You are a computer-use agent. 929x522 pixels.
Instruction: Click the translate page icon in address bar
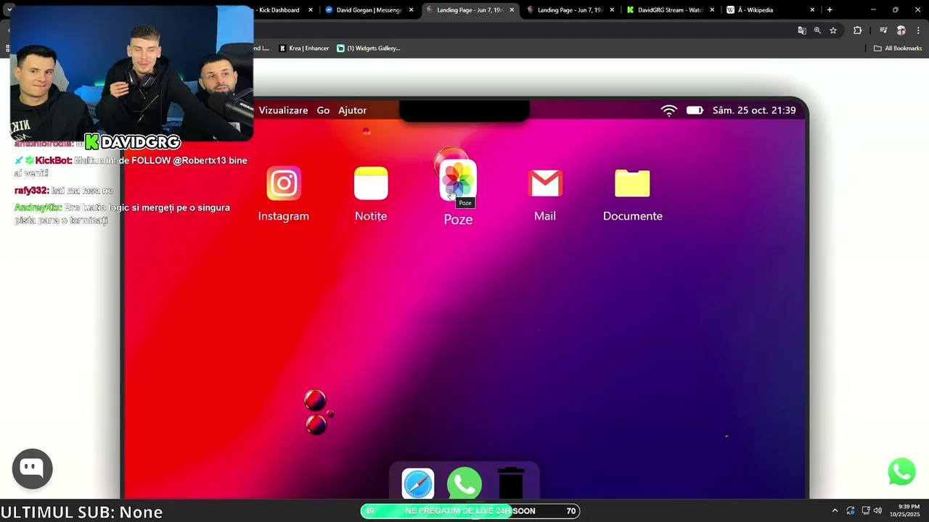click(x=802, y=30)
